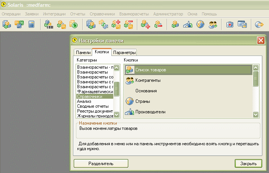This screenshot has height=173, width=269.
Task: Switch to the Параметры tab
Action: coord(125,53)
